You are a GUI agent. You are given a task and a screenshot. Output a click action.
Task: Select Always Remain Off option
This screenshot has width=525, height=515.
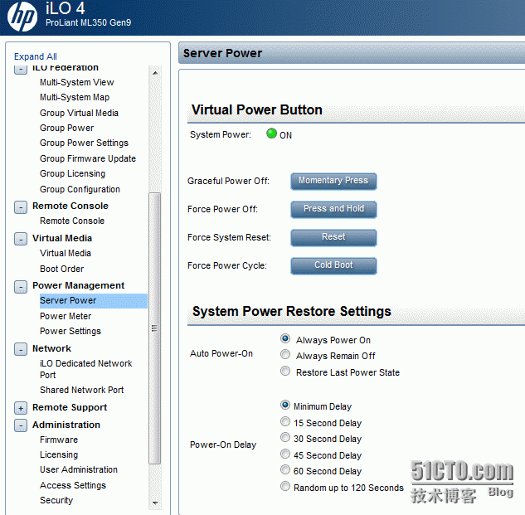tap(285, 354)
